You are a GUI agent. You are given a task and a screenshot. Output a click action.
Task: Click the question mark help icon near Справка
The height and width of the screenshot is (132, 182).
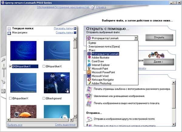pos(93,7)
